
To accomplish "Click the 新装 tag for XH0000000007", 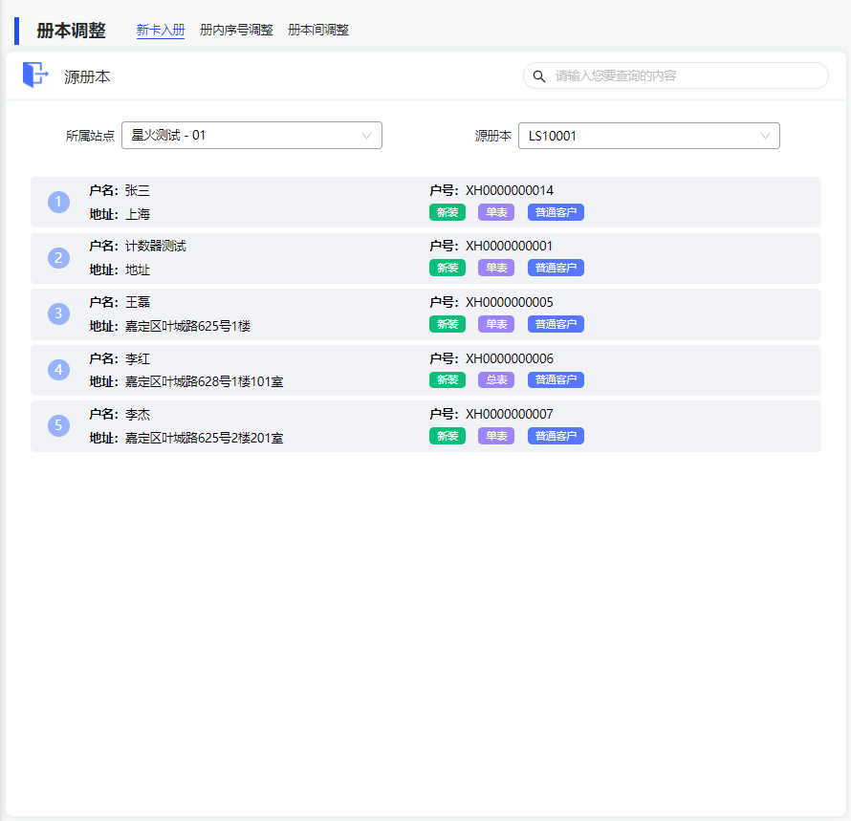I will click(x=447, y=436).
